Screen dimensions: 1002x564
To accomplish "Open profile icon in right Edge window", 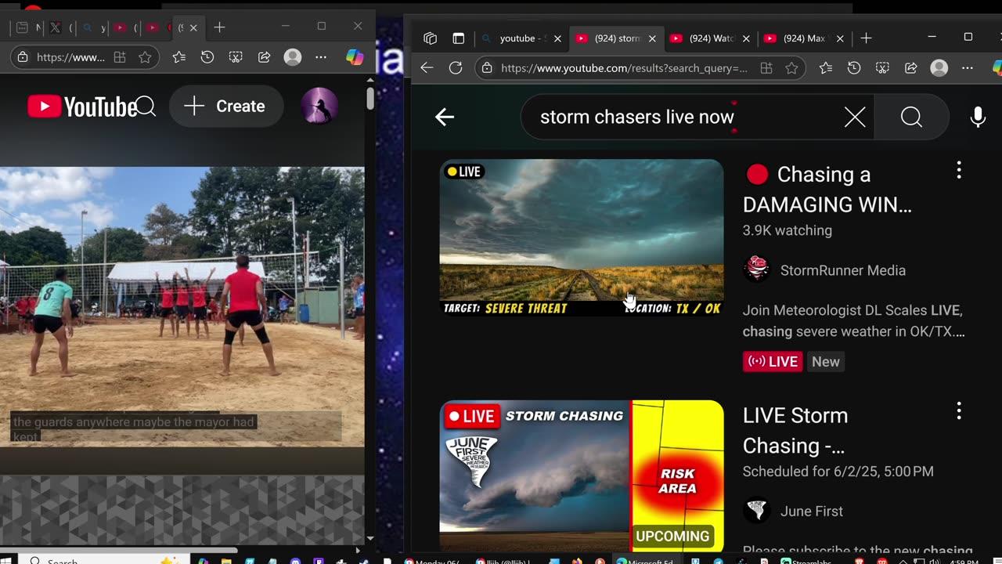I will click(939, 68).
